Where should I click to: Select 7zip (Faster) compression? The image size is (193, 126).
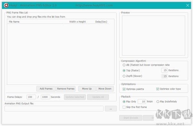point(124,71)
